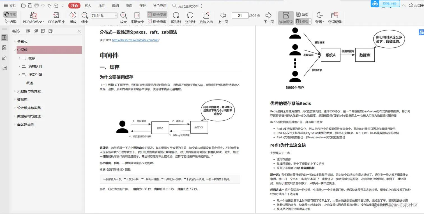The height and width of the screenshot is (214, 424).
Task: Click the PDF转图片 icon
Action: tap(56, 15)
